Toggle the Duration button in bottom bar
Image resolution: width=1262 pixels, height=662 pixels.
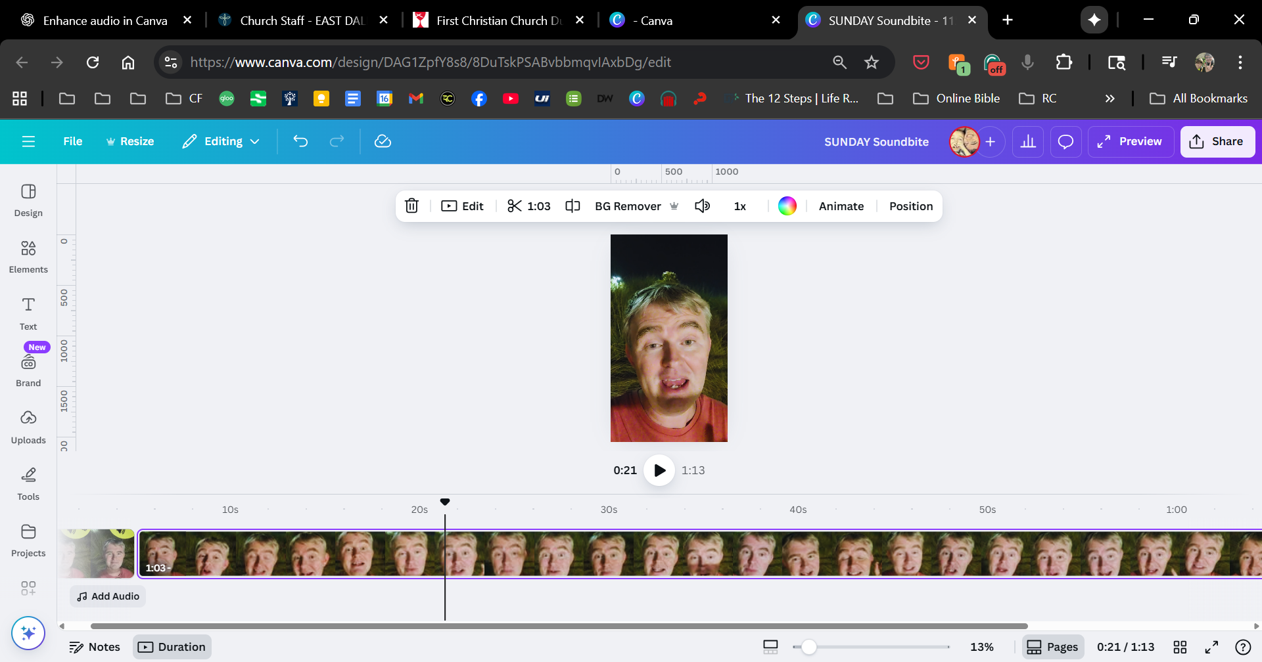172,647
